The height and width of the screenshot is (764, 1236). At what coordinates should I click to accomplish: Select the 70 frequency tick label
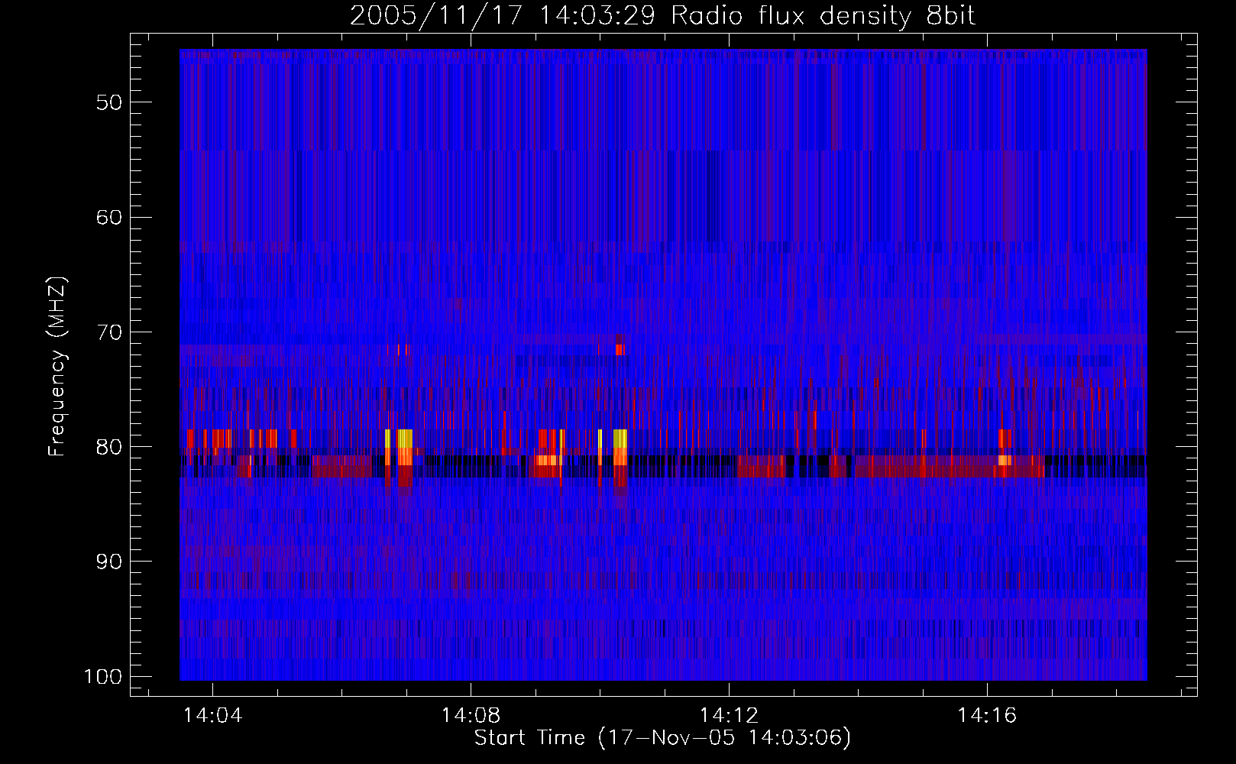click(108, 332)
